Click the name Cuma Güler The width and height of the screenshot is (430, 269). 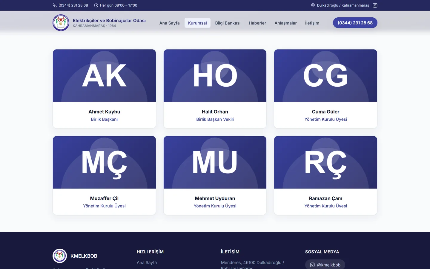325,111
